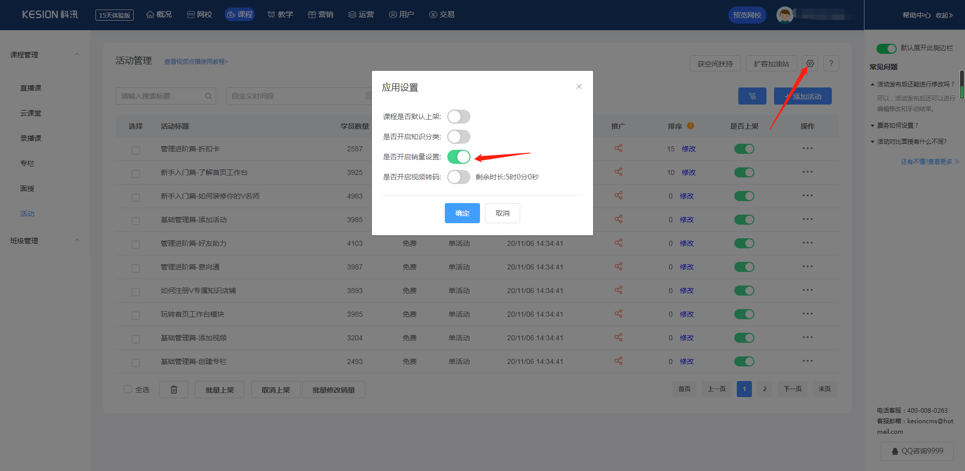965x471 pixels.
Task: Collapse the 班级管理 sidebar section
Action: [77, 240]
